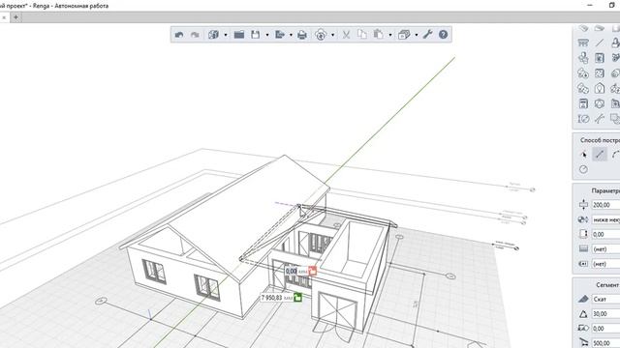Open the 'ниже нек...' alignment dropdown
This screenshot has width=620, height=348.
(x=605, y=219)
